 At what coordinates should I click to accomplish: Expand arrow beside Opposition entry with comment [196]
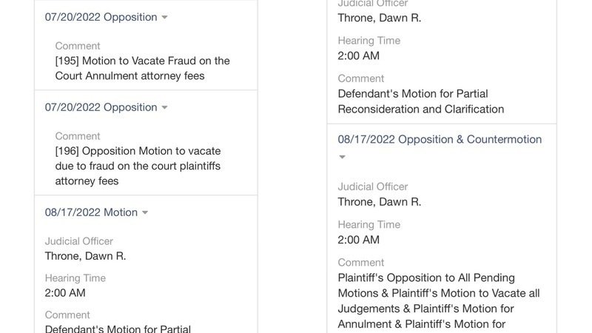coord(164,107)
